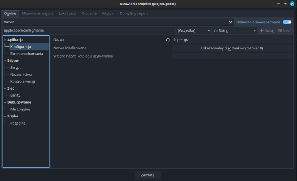
Task: Go to the Lokalizacja tab
Action: coord(68,13)
